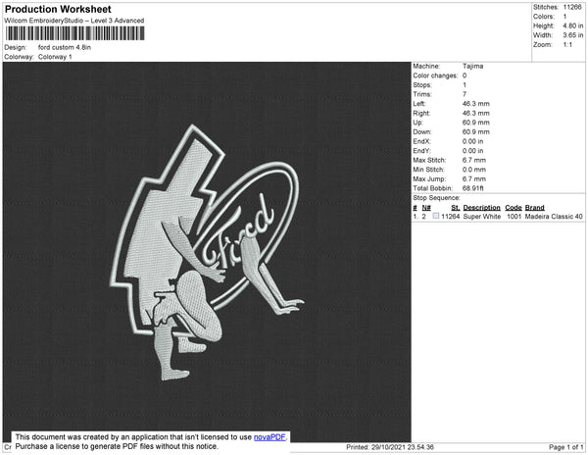Click the 'St.' column header
The width and height of the screenshot is (588, 455).
(x=456, y=208)
